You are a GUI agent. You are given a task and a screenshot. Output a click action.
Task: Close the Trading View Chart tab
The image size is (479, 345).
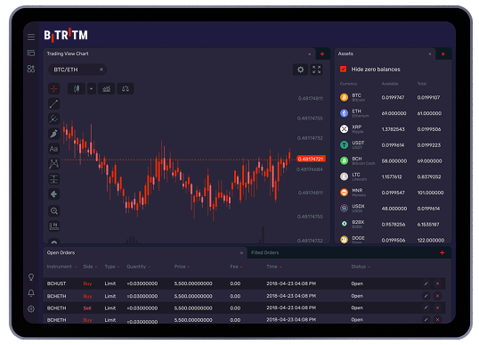310,54
